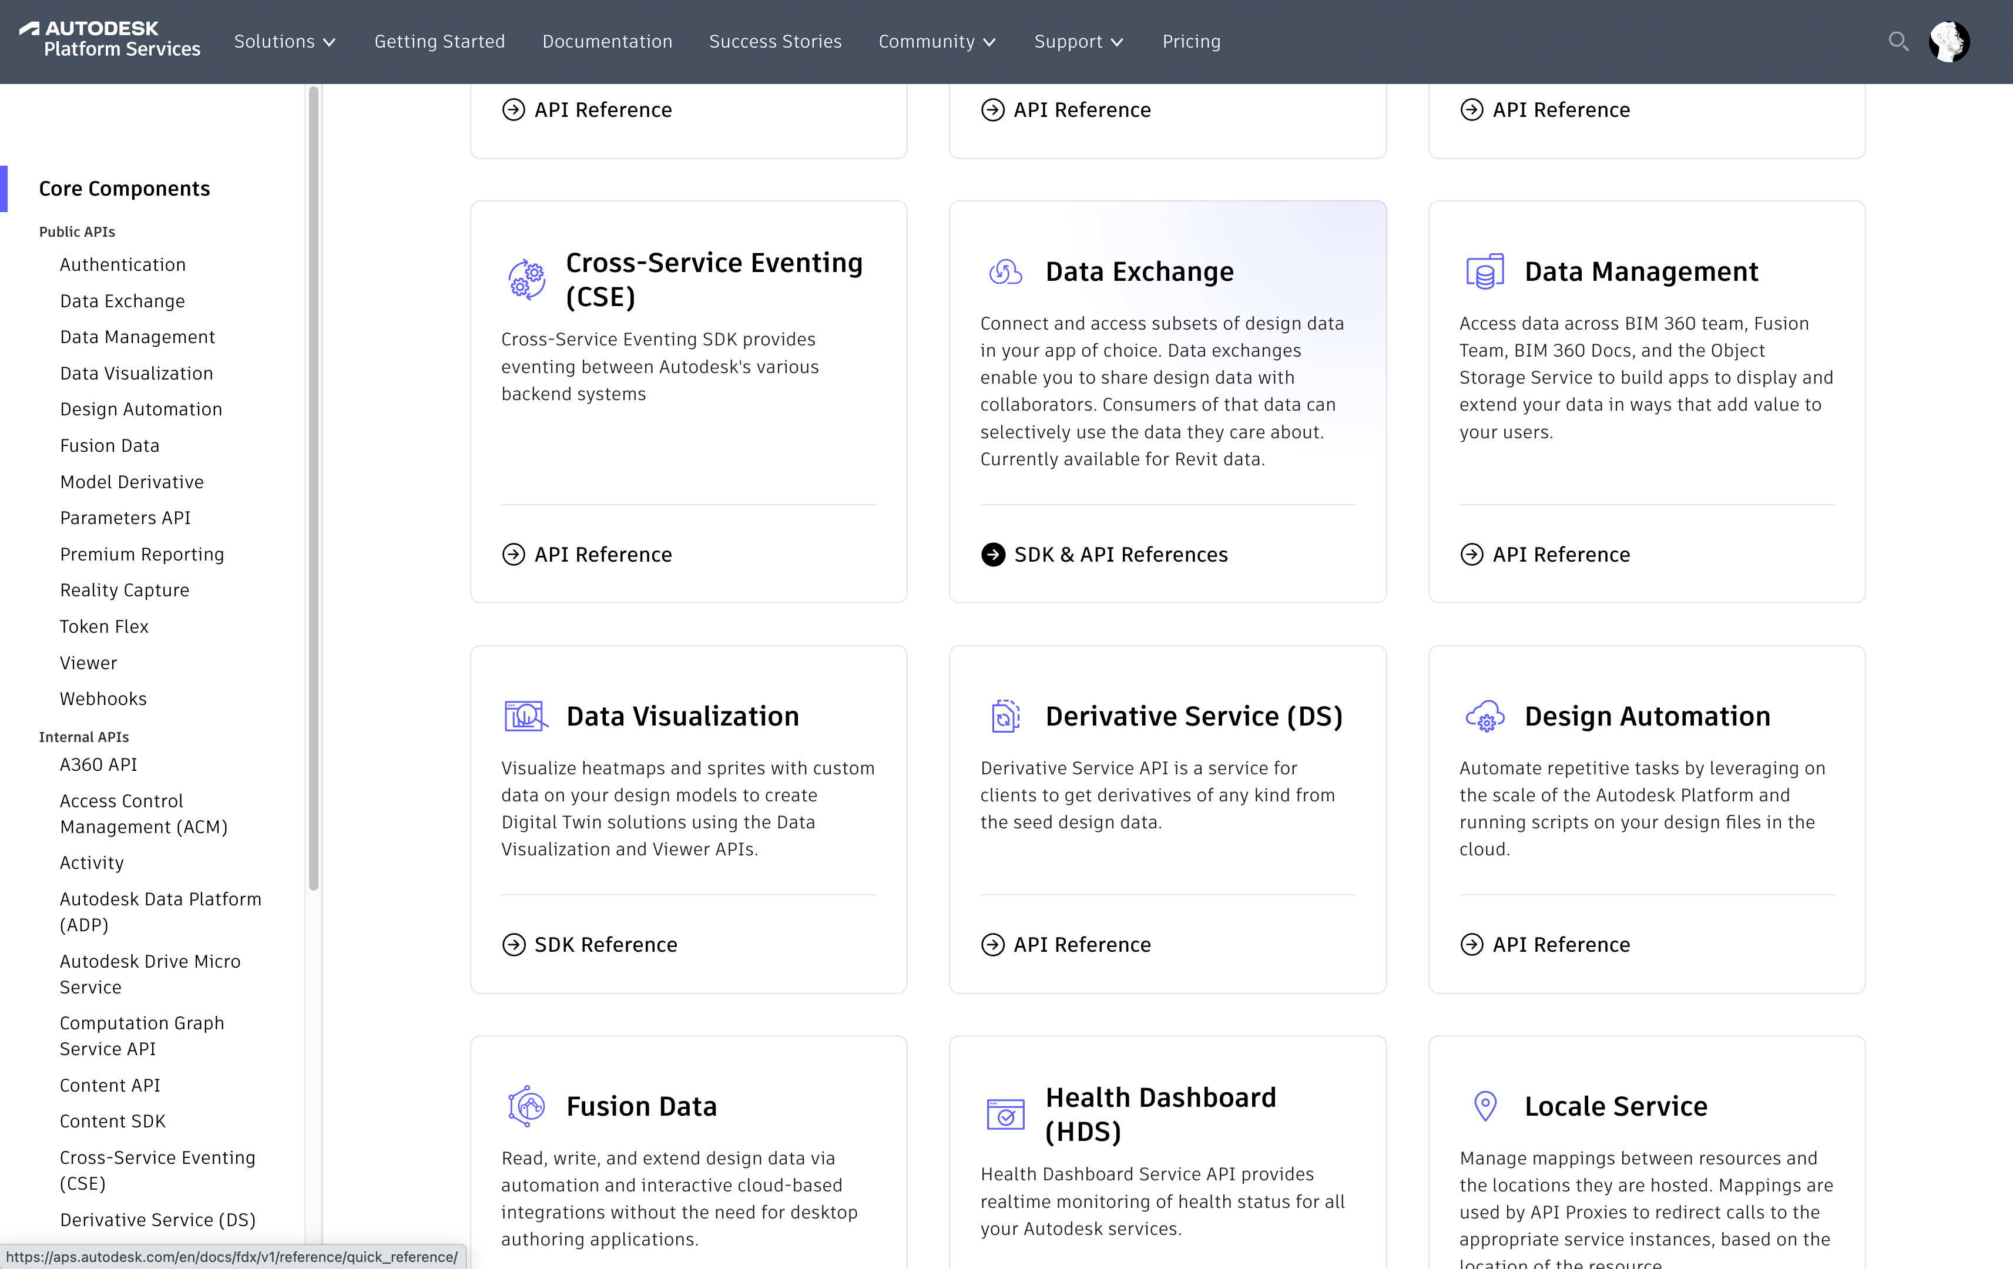The width and height of the screenshot is (2013, 1269).
Task: Click the Cross-Service Eventing gears icon
Action: [526, 279]
